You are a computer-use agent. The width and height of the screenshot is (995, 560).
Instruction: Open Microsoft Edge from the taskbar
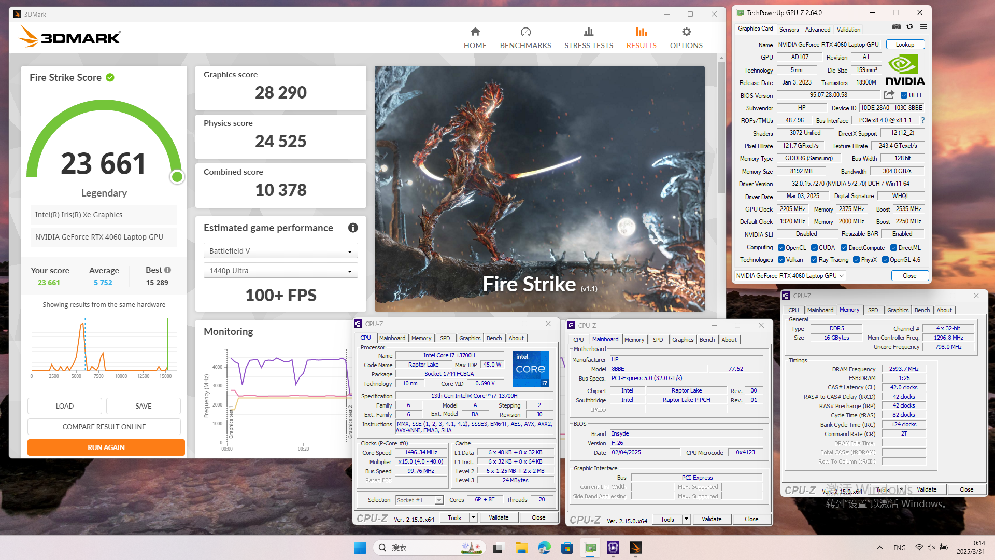[544, 548]
